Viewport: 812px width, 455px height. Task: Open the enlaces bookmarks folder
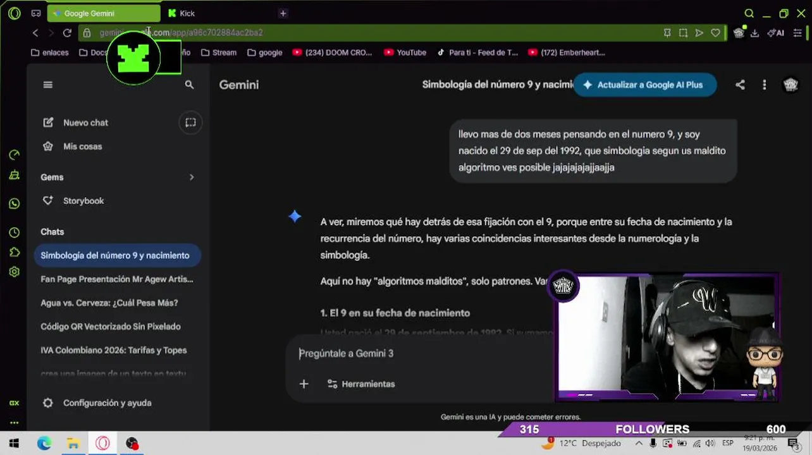[49, 52]
